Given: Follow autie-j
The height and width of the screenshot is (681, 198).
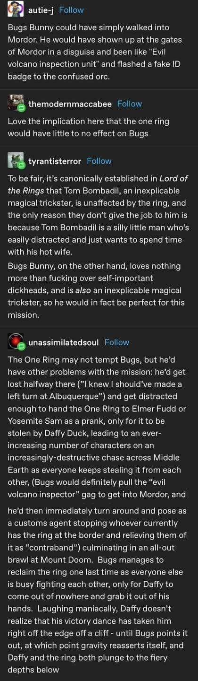Looking at the screenshot, I should [72, 9].
